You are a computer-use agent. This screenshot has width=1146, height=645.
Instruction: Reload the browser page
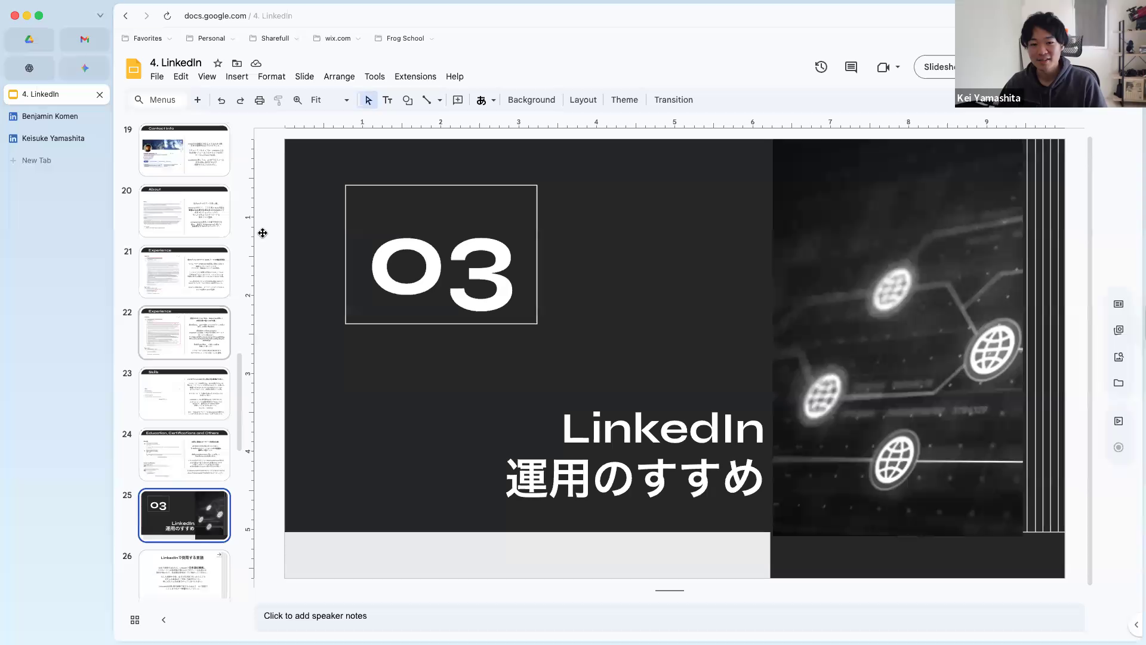pyautogui.click(x=167, y=16)
